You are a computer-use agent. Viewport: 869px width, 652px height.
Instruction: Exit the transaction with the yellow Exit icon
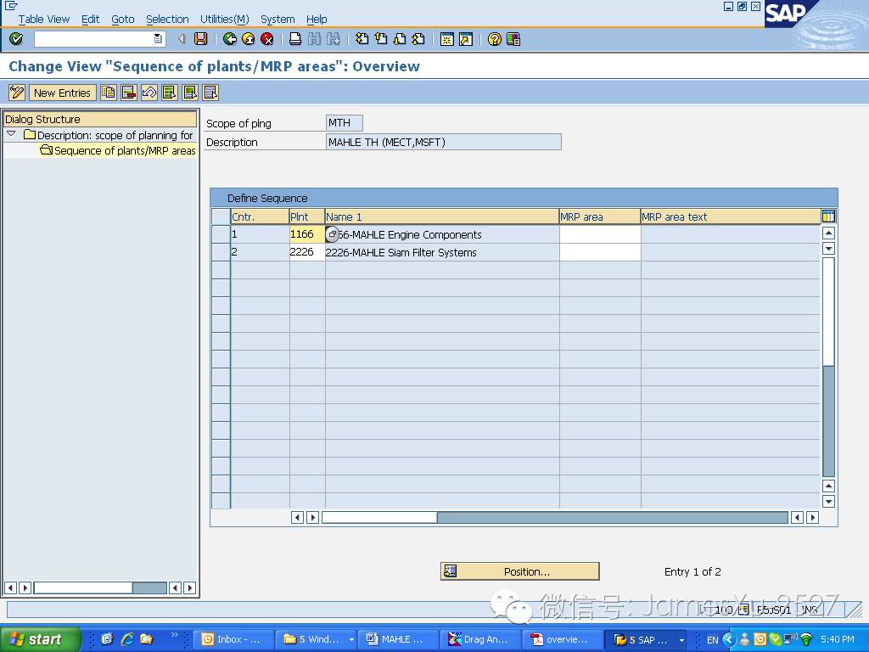(249, 39)
